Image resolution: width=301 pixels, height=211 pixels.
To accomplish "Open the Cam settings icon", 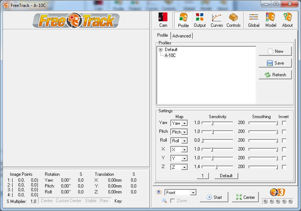I will pyautogui.click(x=163, y=20).
